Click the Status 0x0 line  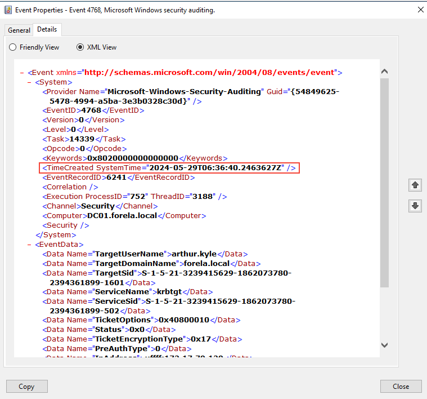[109, 330]
